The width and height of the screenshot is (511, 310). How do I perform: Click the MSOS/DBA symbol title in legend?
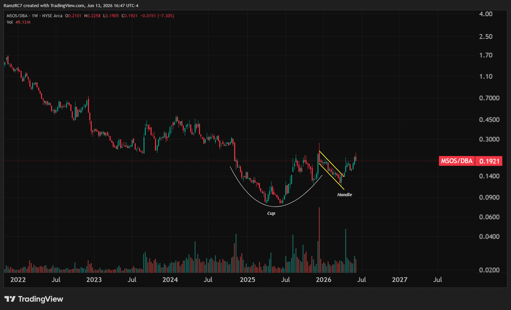point(18,16)
